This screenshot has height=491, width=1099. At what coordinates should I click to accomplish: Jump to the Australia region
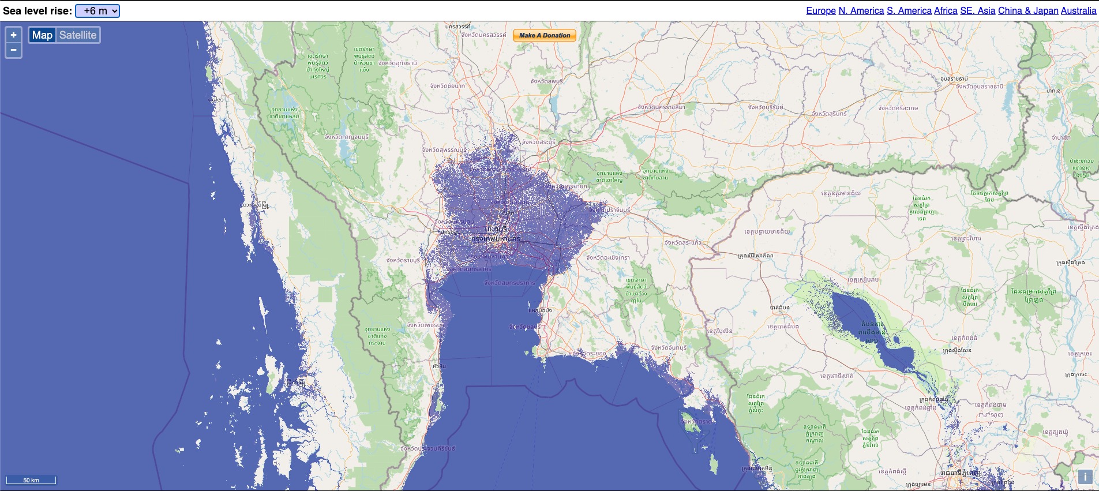tap(1078, 10)
